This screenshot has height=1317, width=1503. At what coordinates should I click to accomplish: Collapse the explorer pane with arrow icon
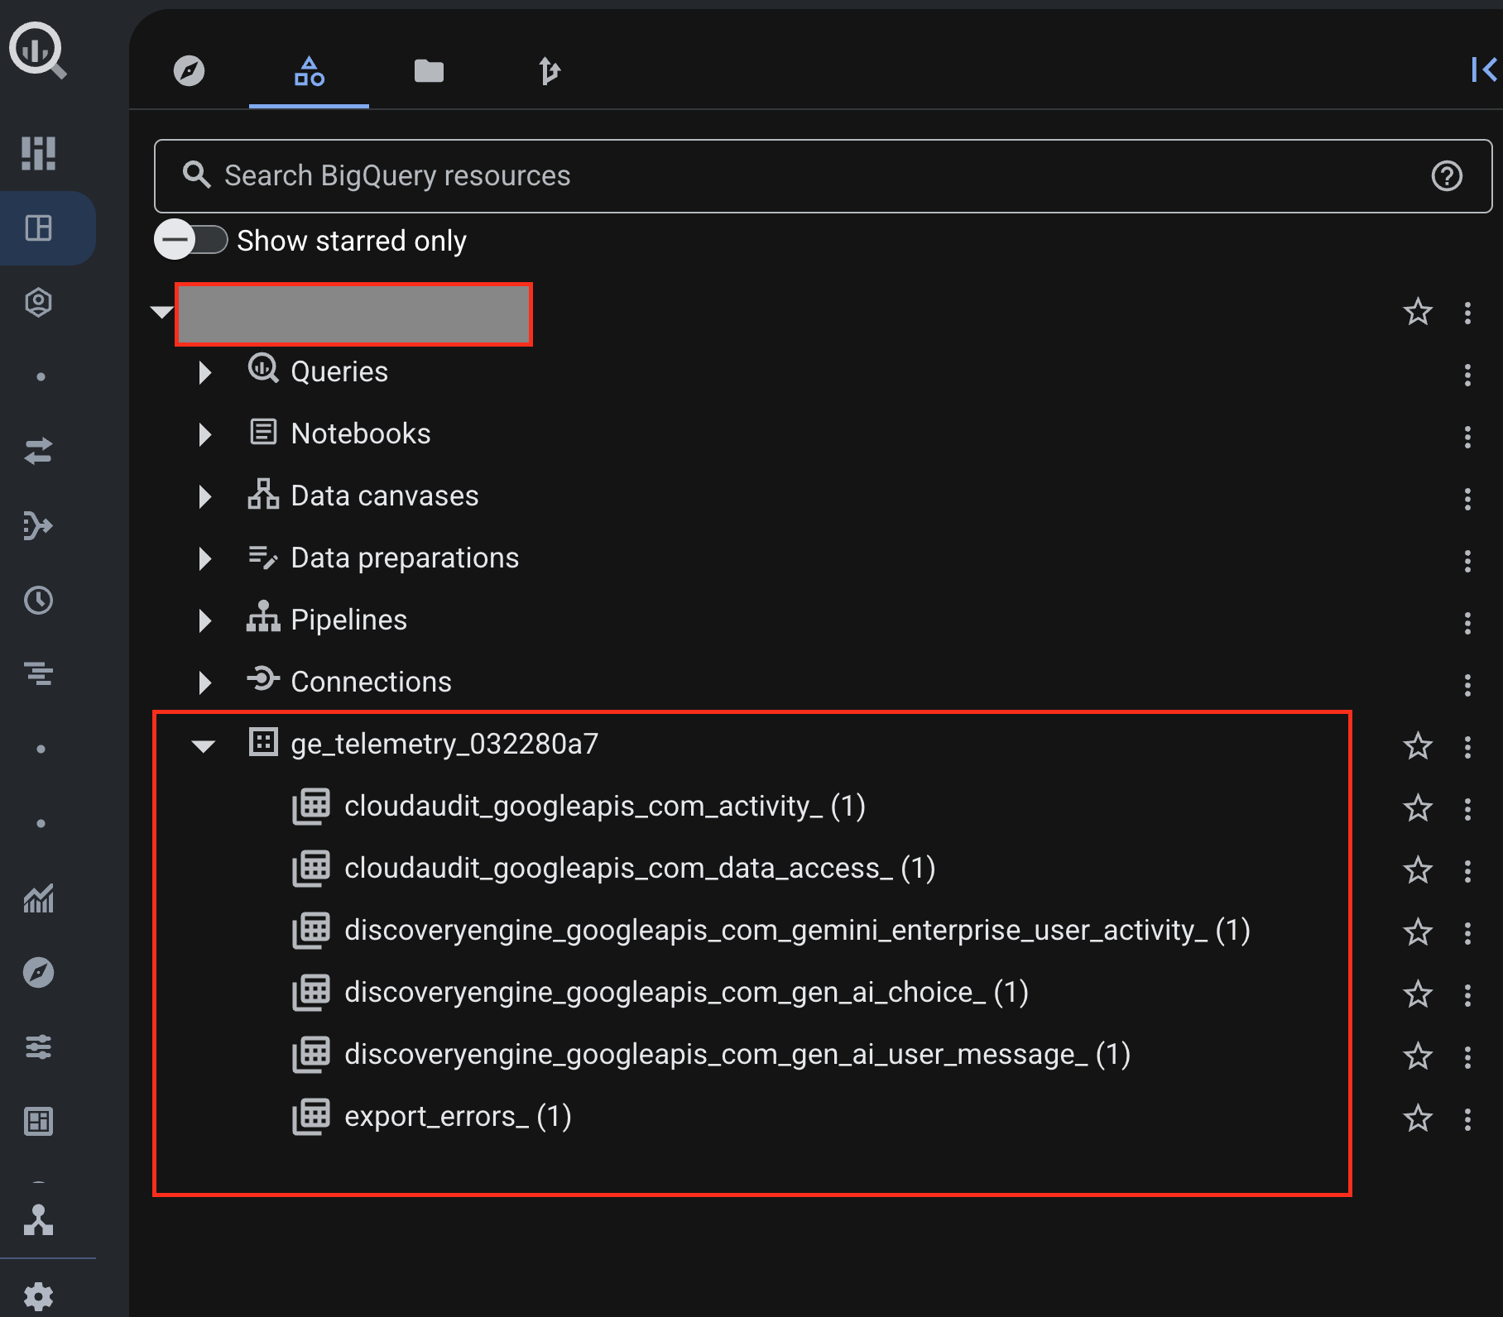click(x=1483, y=69)
